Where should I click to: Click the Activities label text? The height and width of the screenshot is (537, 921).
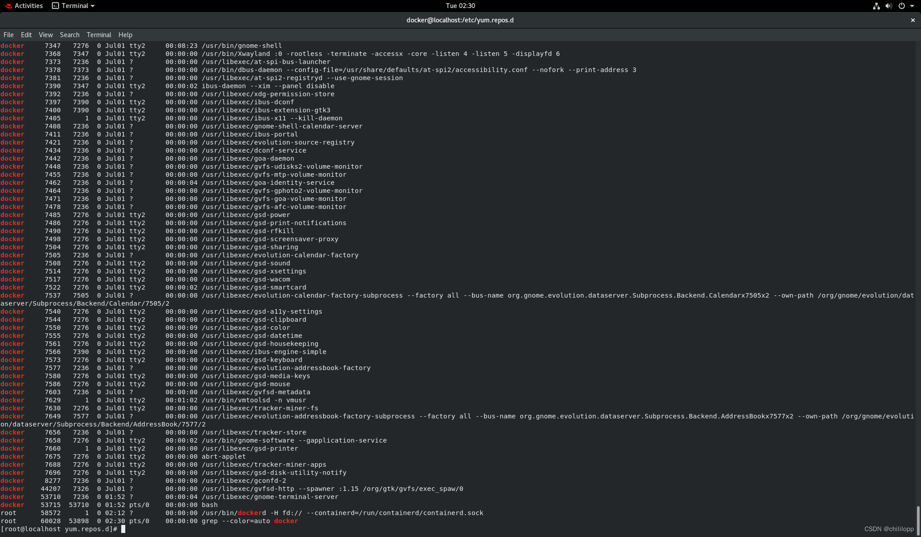coord(28,5)
